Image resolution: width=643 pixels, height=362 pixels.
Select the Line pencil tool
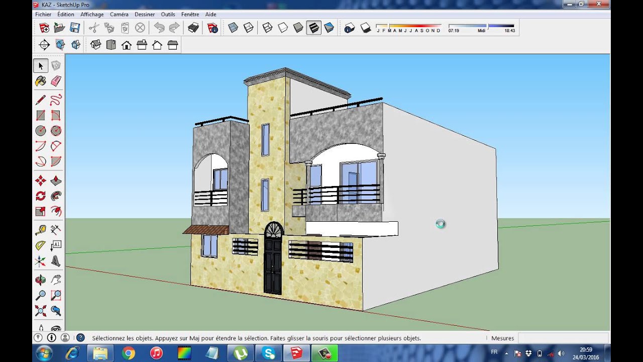click(x=41, y=100)
